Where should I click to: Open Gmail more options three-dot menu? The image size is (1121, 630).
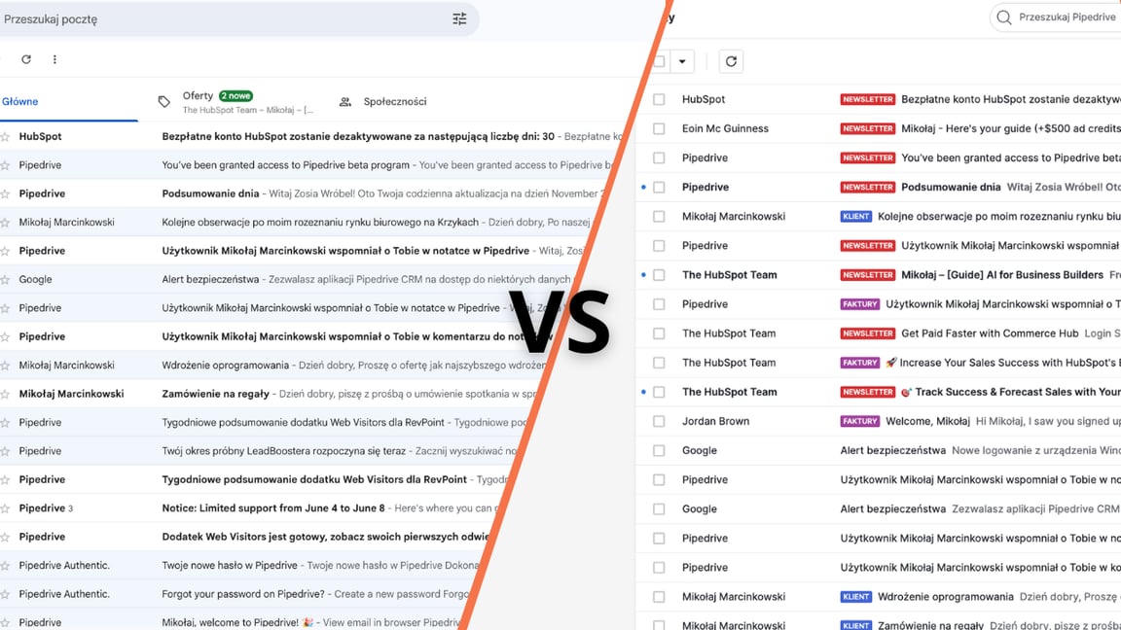[54, 59]
